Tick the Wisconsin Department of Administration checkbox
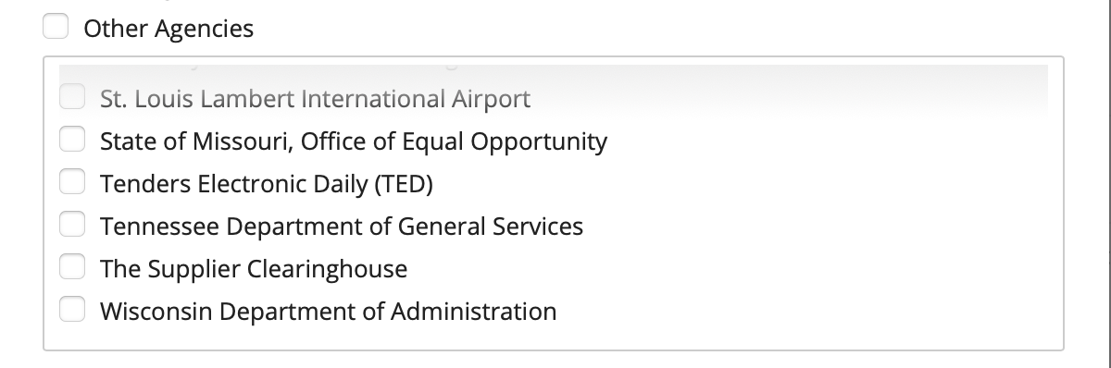 (x=72, y=311)
